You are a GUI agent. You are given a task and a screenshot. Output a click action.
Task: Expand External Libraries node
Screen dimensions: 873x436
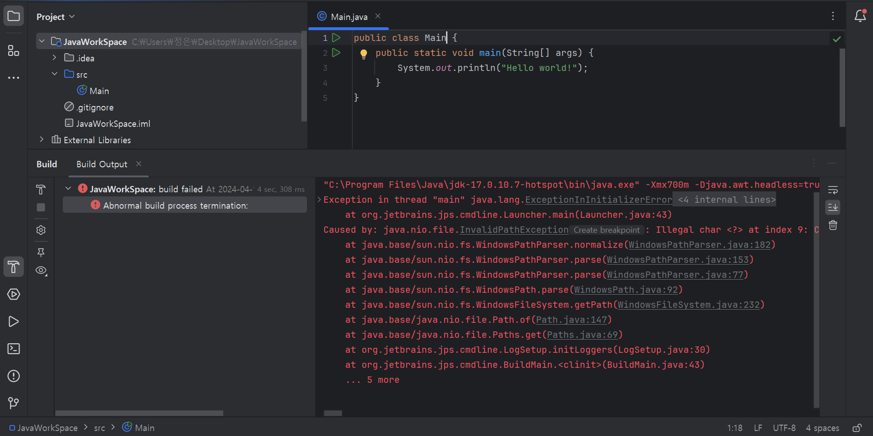tap(42, 140)
